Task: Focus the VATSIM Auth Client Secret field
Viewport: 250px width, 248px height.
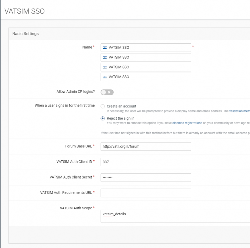Action: coord(146,178)
